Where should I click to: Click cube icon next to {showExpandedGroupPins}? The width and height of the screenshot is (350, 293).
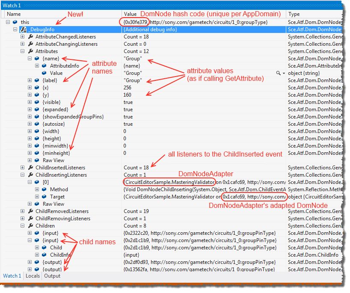click(37, 116)
